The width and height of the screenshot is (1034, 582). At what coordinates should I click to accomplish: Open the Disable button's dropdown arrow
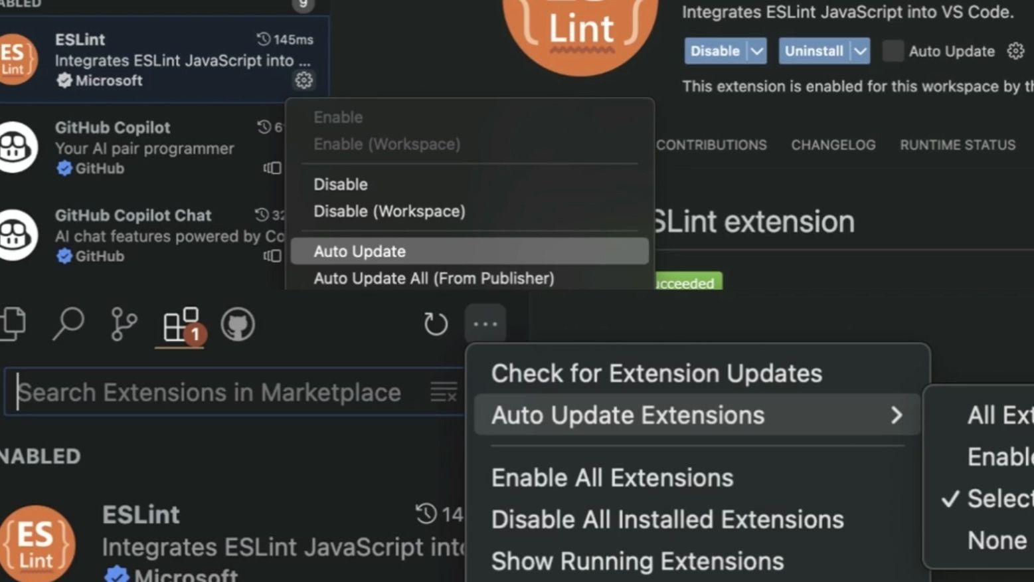click(756, 50)
